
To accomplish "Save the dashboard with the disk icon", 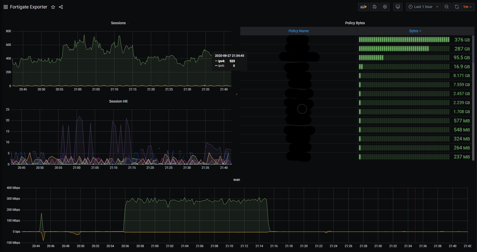I will click(x=375, y=7).
